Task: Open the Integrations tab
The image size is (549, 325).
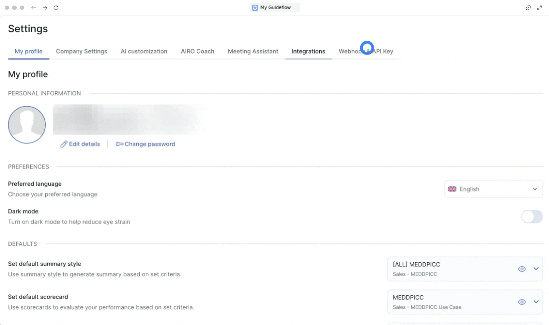Action: [308, 51]
